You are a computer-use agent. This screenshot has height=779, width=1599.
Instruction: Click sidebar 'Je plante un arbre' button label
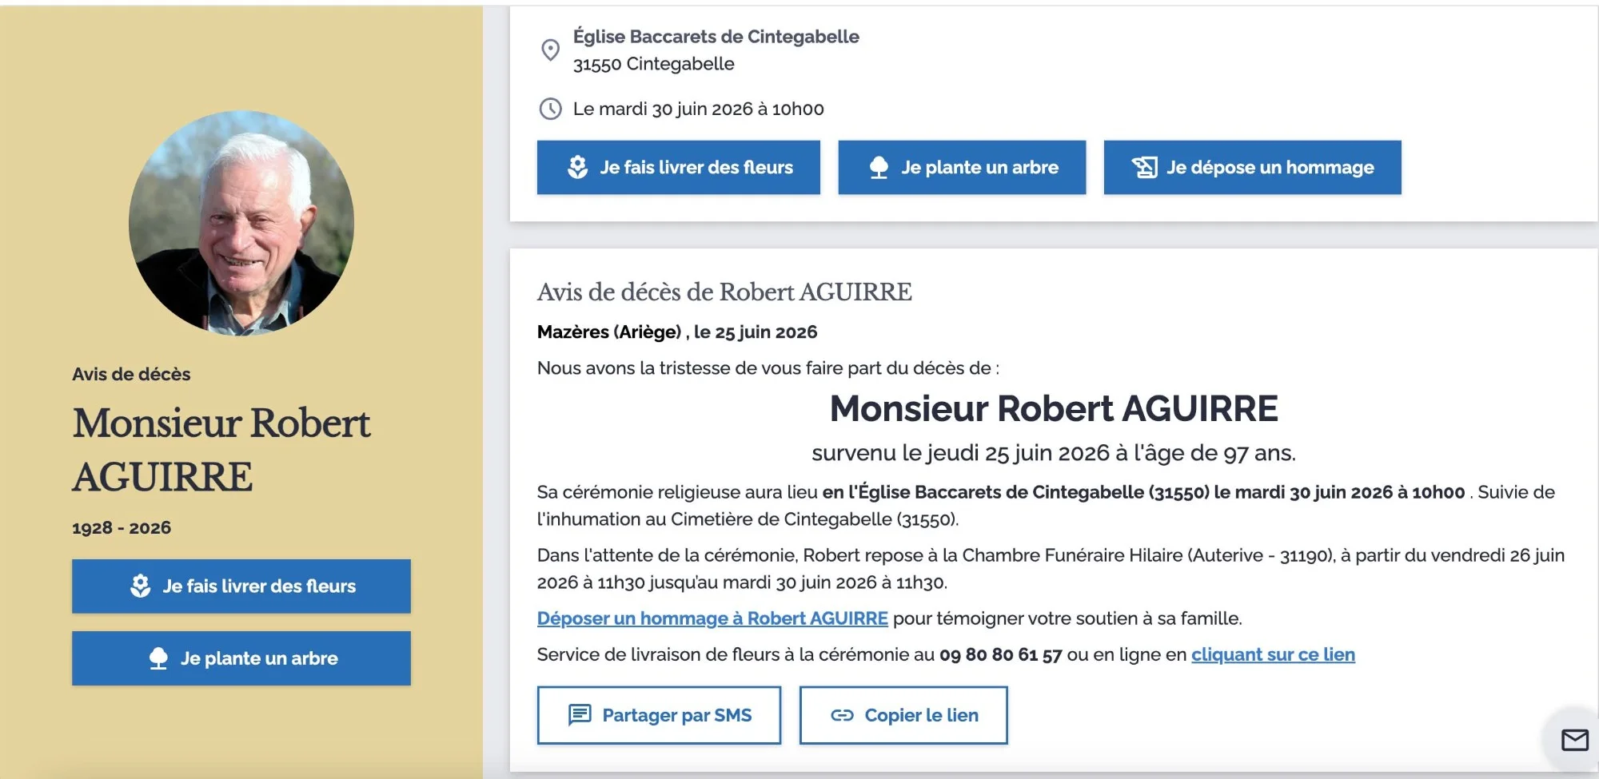tap(259, 658)
